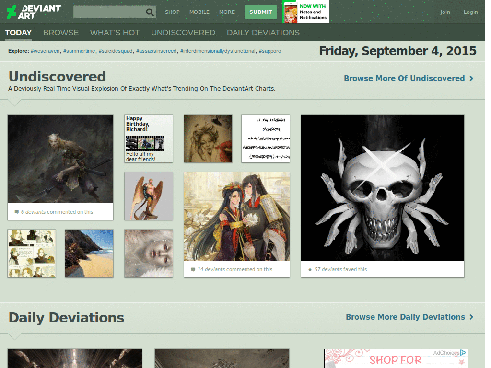Open the Happy Birthday Richard journal thumbnail
491x368 pixels.
pos(149,138)
